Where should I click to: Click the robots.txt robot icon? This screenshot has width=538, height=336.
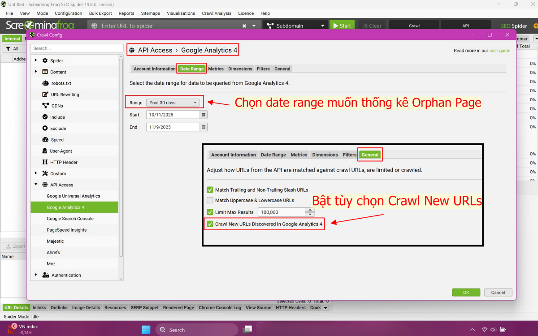(x=45, y=83)
